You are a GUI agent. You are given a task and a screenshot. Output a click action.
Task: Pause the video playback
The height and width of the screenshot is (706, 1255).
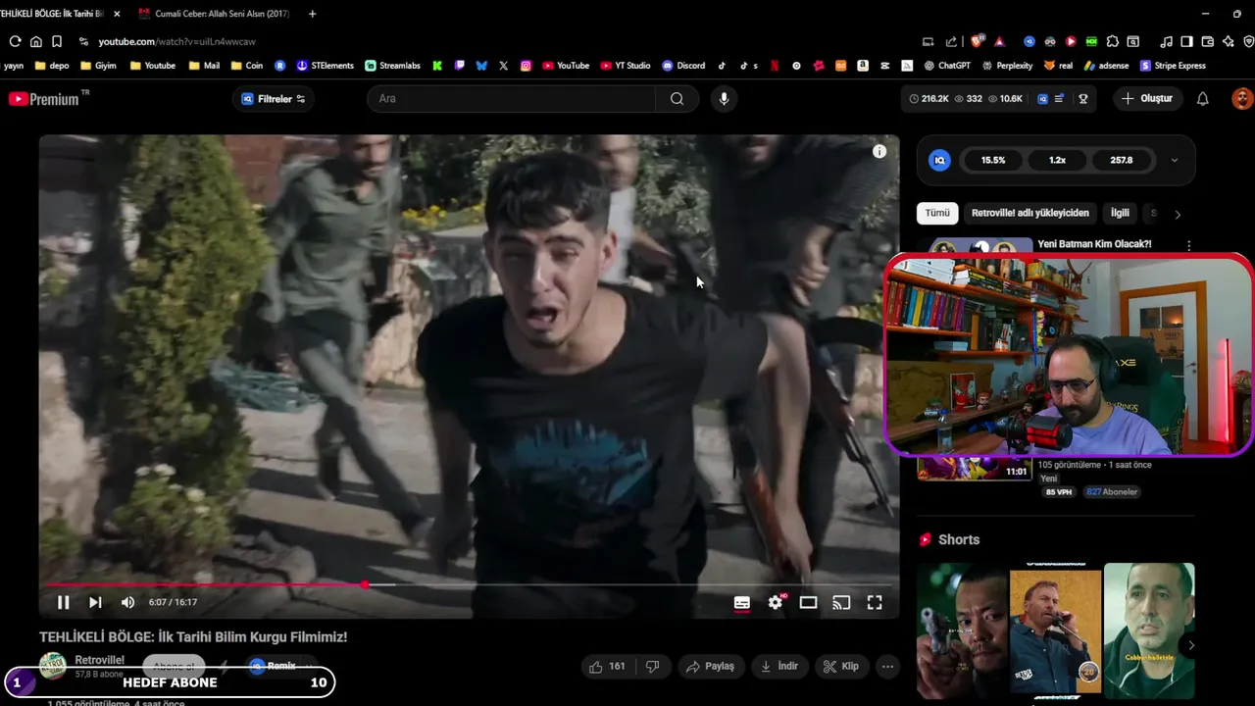[63, 602]
